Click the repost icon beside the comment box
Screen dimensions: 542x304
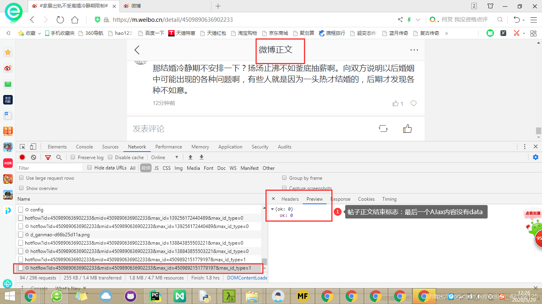click(382, 128)
